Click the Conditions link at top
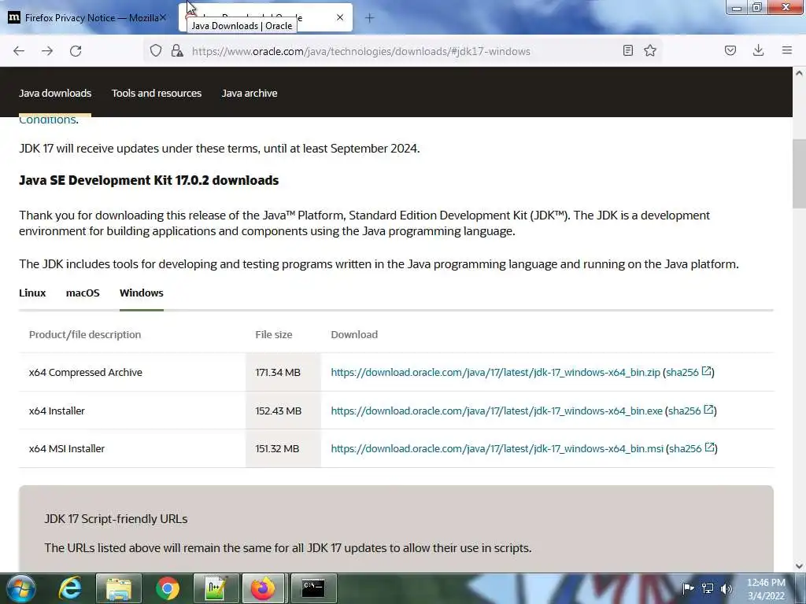 pyautogui.click(x=47, y=120)
